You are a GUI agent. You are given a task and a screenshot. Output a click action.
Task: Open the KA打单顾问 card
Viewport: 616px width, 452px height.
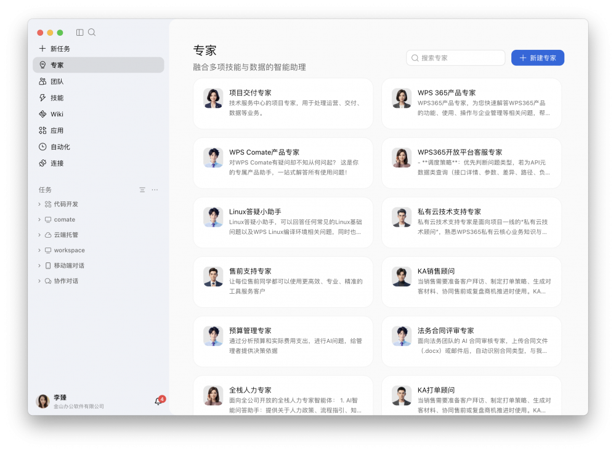471,395
